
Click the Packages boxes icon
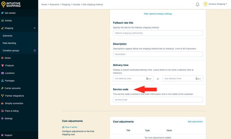(x=2, y=81)
